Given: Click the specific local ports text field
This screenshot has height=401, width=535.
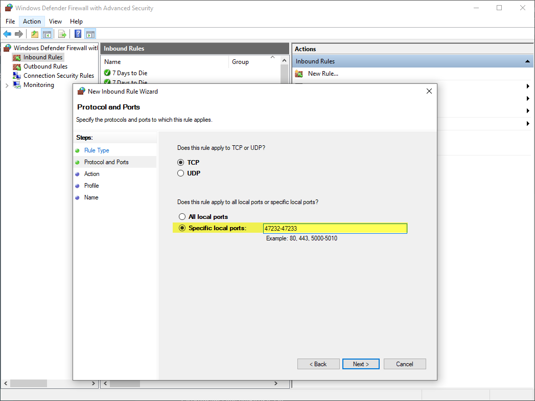Looking at the screenshot, I should [x=335, y=229].
